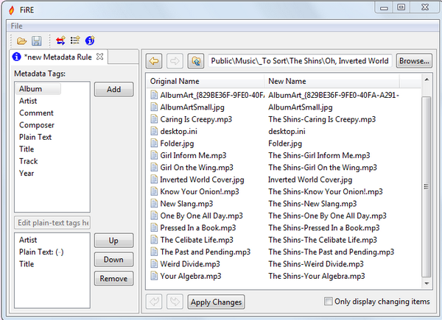Click the Up button

[x=113, y=241]
